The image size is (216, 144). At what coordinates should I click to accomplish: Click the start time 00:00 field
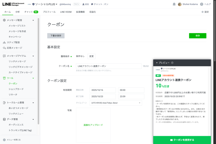pos(131,90)
